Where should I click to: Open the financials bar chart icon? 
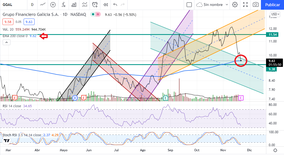coord(74,5)
